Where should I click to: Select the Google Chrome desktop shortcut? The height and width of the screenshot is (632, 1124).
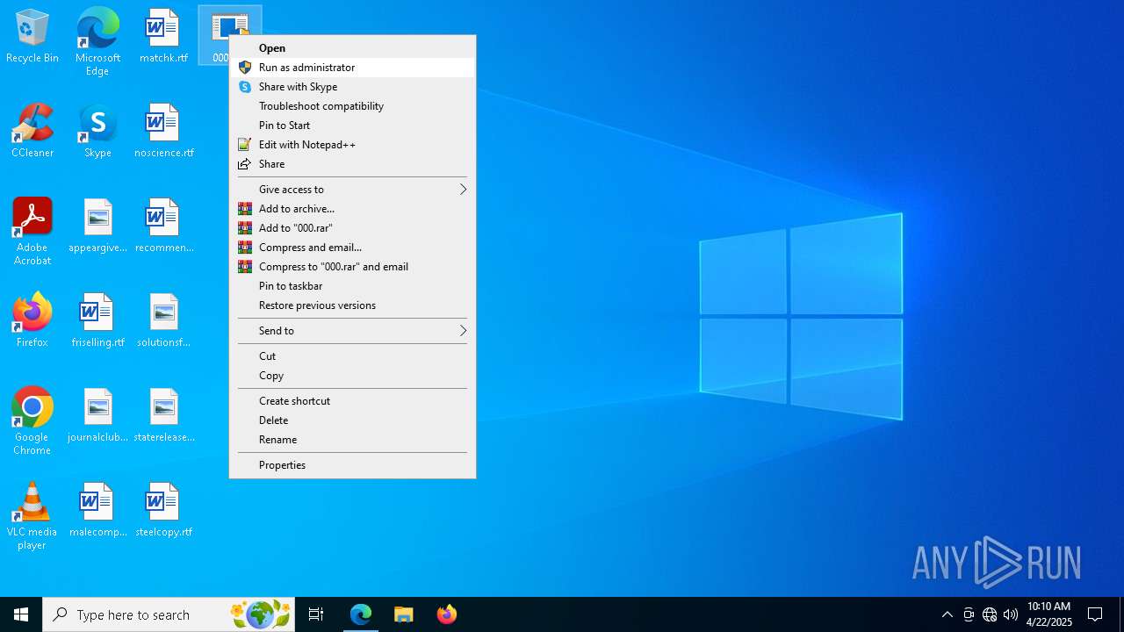(x=32, y=421)
